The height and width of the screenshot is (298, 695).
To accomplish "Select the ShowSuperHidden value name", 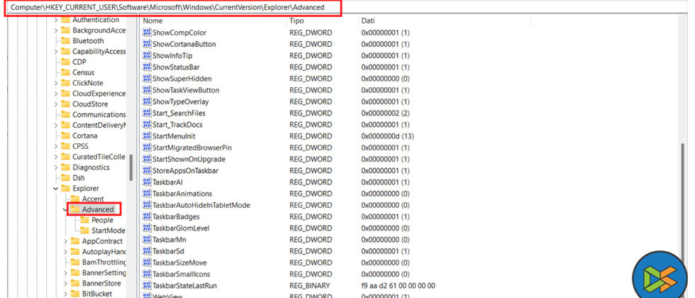I will click(182, 79).
